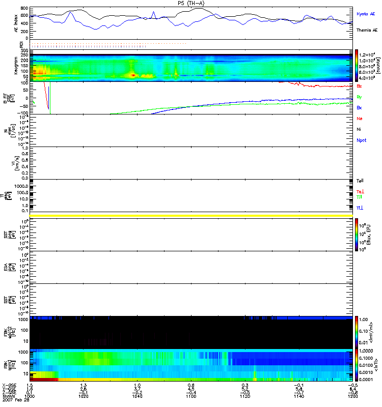Select the Kyoto AE legend label

point(366,14)
